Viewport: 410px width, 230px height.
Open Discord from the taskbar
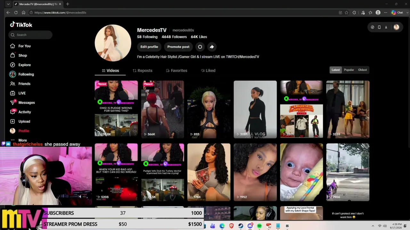(x=250, y=226)
